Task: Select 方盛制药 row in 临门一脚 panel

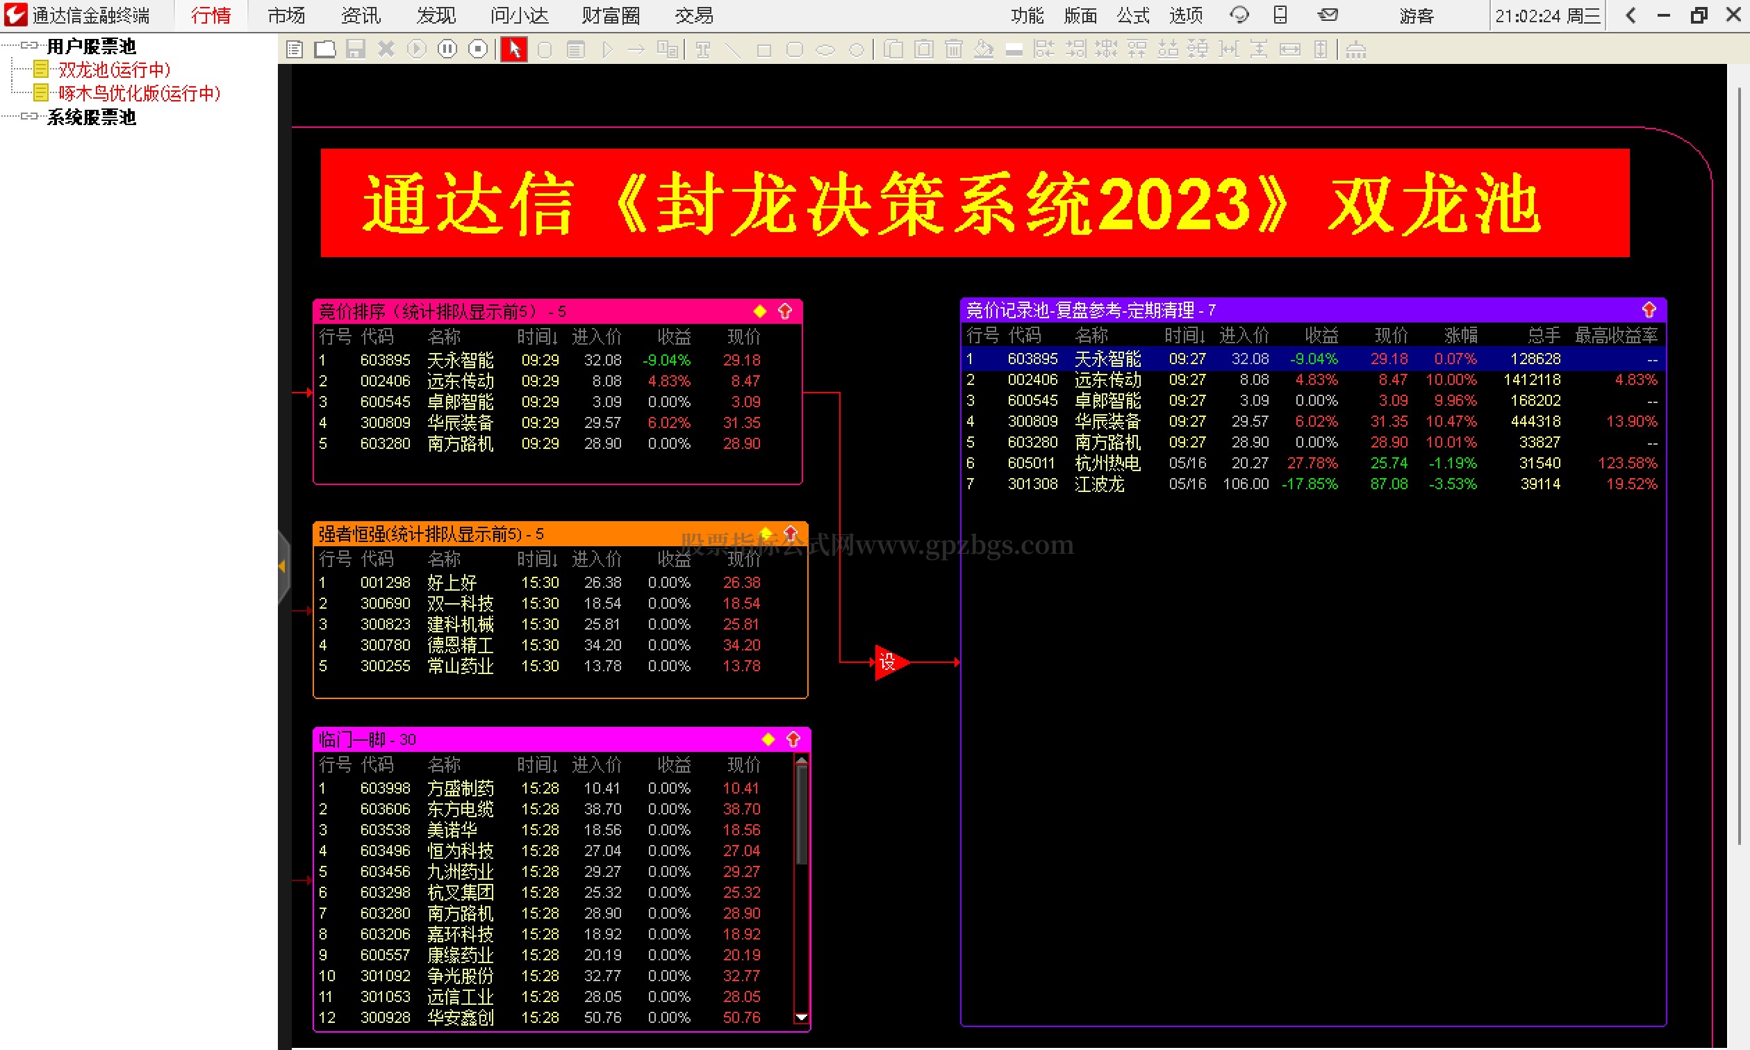Action: pyautogui.click(x=554, y=788)
